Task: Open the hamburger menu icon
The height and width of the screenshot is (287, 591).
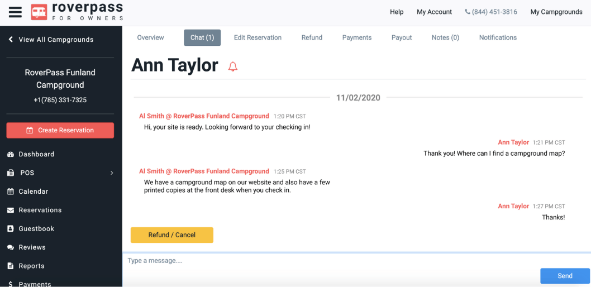Action: pyautogui.click(x=16, y=12)
